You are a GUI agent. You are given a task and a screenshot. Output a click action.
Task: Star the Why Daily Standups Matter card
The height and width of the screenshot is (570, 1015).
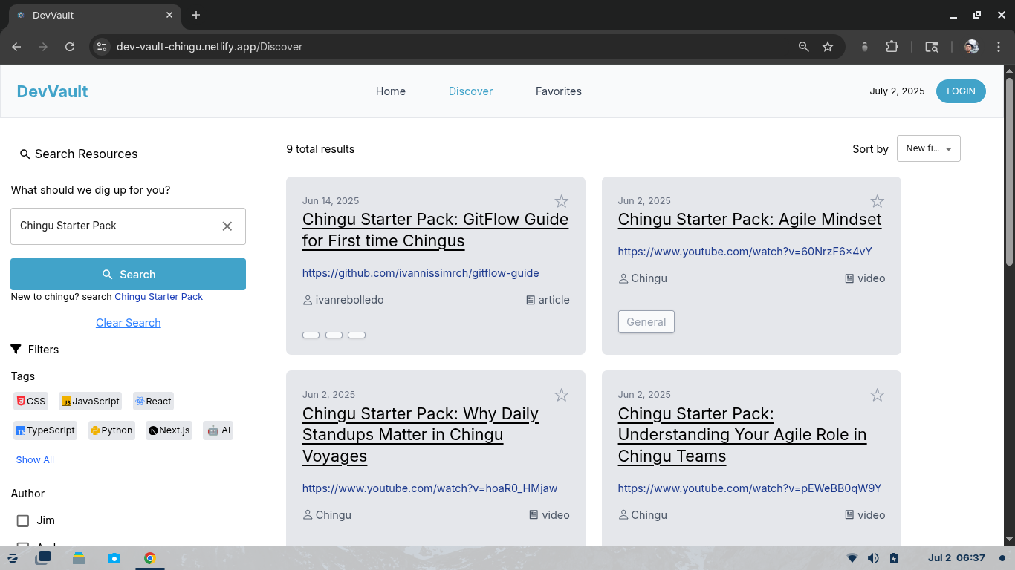coord(562,395)
